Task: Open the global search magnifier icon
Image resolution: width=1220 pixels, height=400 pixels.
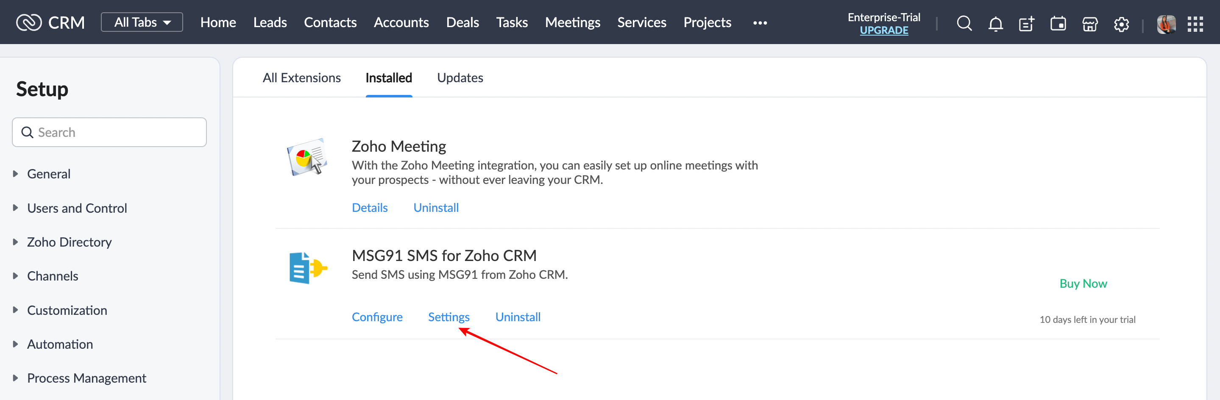Action: (x=964, y=23)
